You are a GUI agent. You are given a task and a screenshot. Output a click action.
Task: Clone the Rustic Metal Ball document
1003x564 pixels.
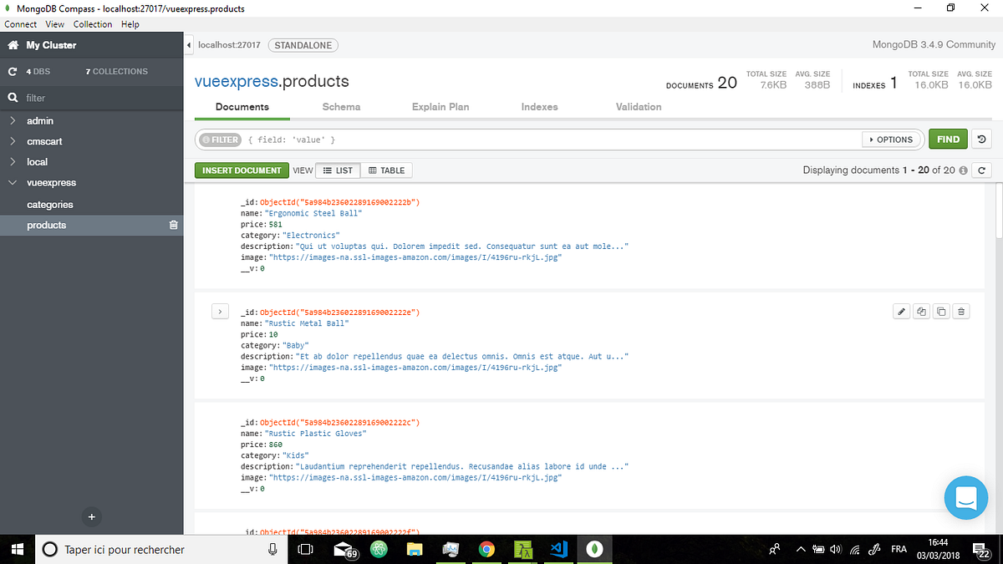point(921,311)
